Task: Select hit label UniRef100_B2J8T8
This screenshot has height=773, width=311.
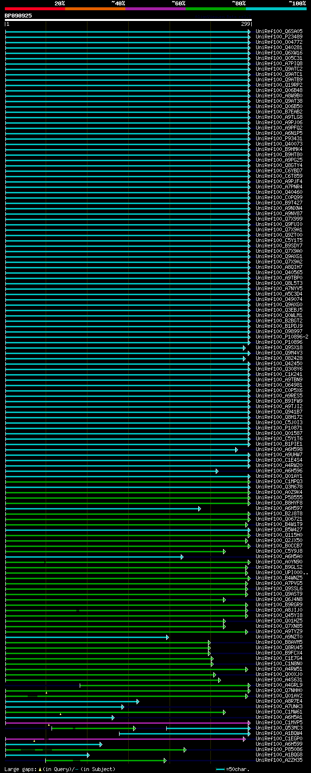Action: 279,513
